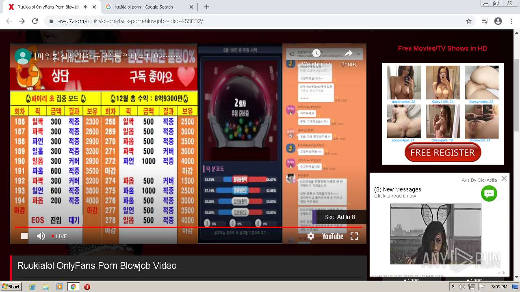Mute the tab using the speaker icon
520x292 pixels.
[x=85, y=7]
